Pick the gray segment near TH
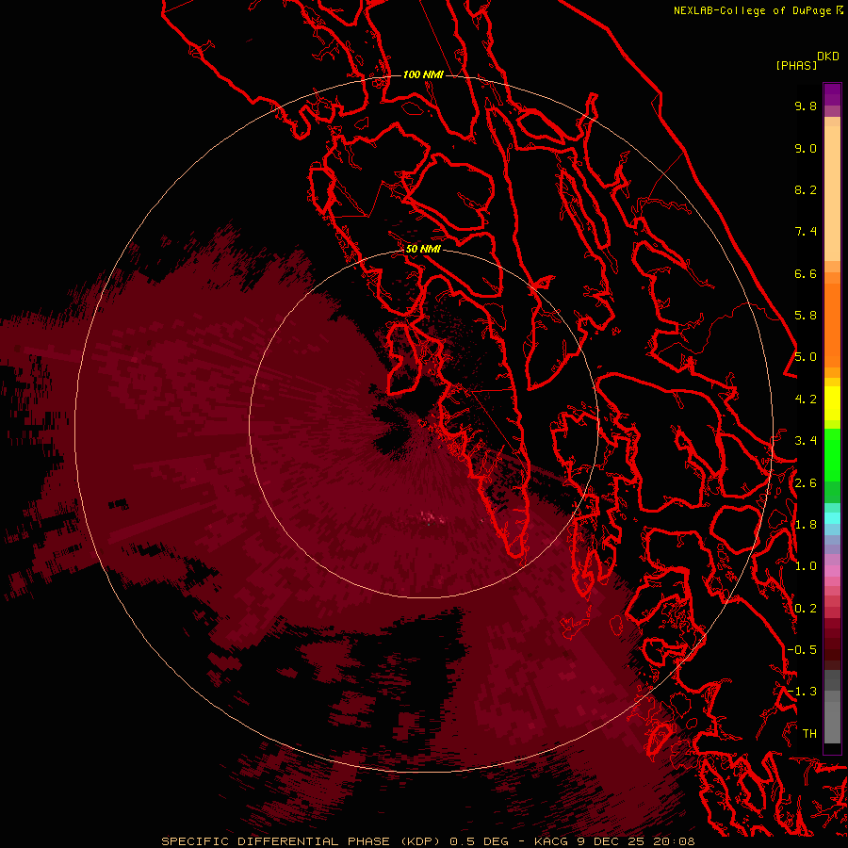The width and height of the screenshot is (848, 848). 832,722
